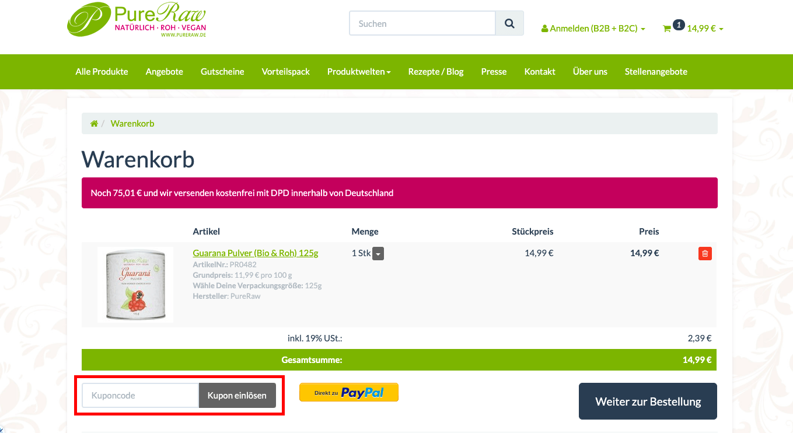Click the PureRaw logo

[137, 20]
